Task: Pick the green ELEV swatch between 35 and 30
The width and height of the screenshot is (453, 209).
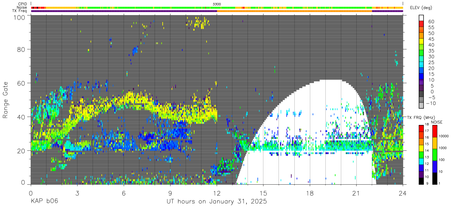Action: click(x=421, y=53)
